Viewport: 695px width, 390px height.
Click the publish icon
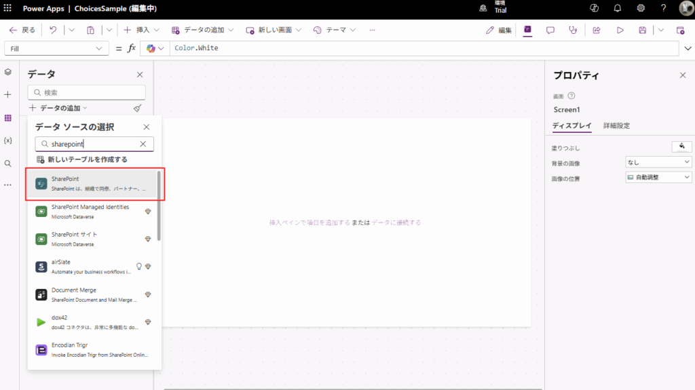pos(680,30)
